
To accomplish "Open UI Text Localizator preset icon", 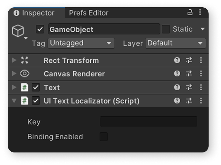I will (189, 101).
